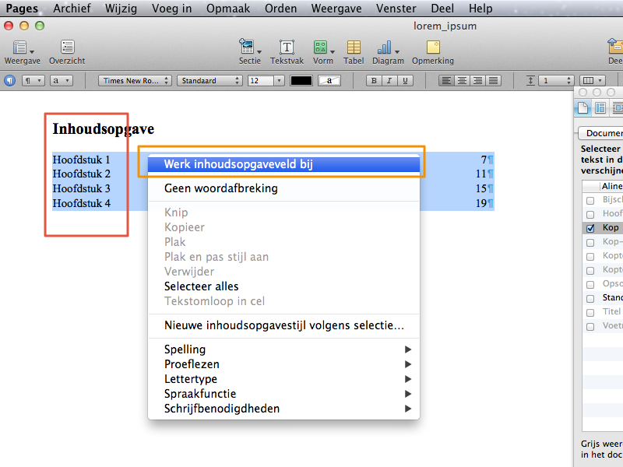The image size is (623, 467).
Task: Insert a Tabel from the toolbar
Action: 354,47
